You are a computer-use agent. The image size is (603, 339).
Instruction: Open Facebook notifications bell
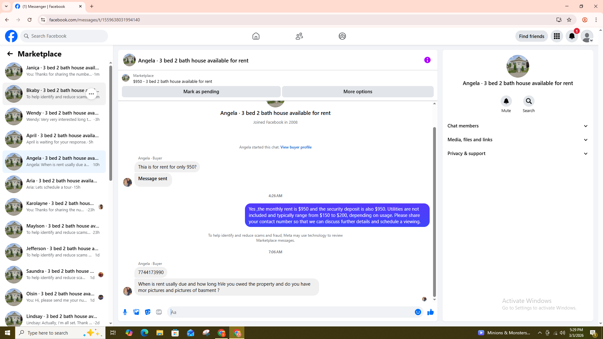(572, 36)
